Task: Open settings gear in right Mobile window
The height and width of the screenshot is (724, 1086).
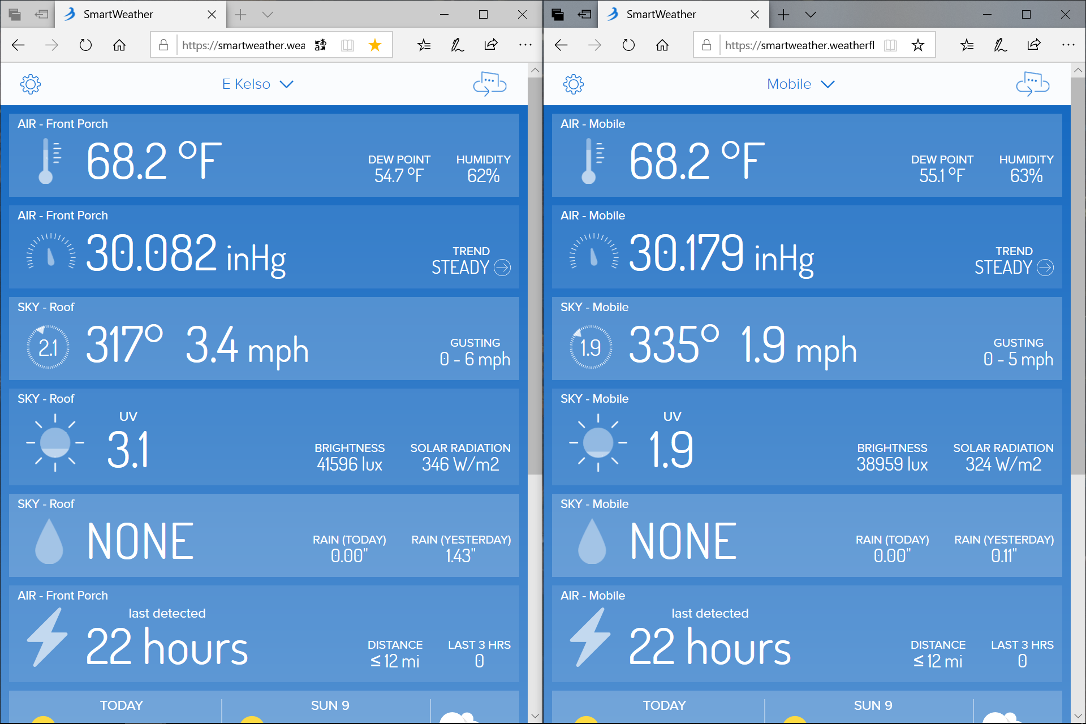Action: 574,84
